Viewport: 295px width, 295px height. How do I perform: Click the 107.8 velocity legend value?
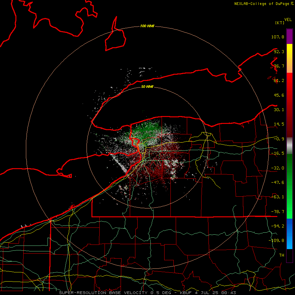pyautogui.click(x=278, y=37)
